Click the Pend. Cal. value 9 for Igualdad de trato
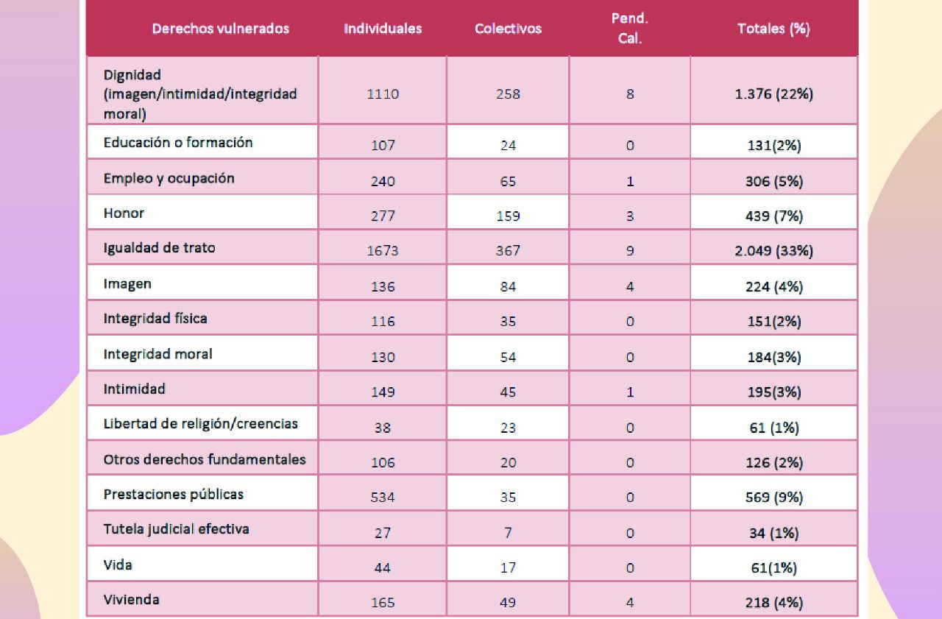Viewport: 942px width, 619px height. tap(630, 251)
